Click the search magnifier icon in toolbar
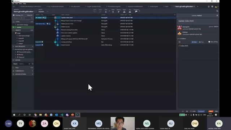The image size is (231, 130). [217, 11]
